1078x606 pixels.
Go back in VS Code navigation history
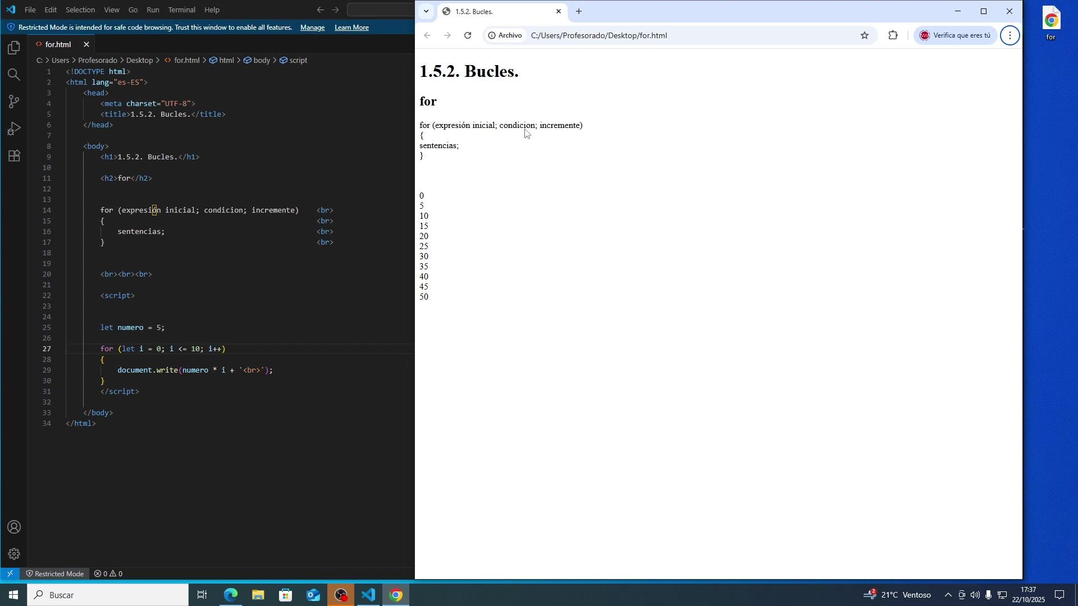pyautogui.click(x=320, y=10)
